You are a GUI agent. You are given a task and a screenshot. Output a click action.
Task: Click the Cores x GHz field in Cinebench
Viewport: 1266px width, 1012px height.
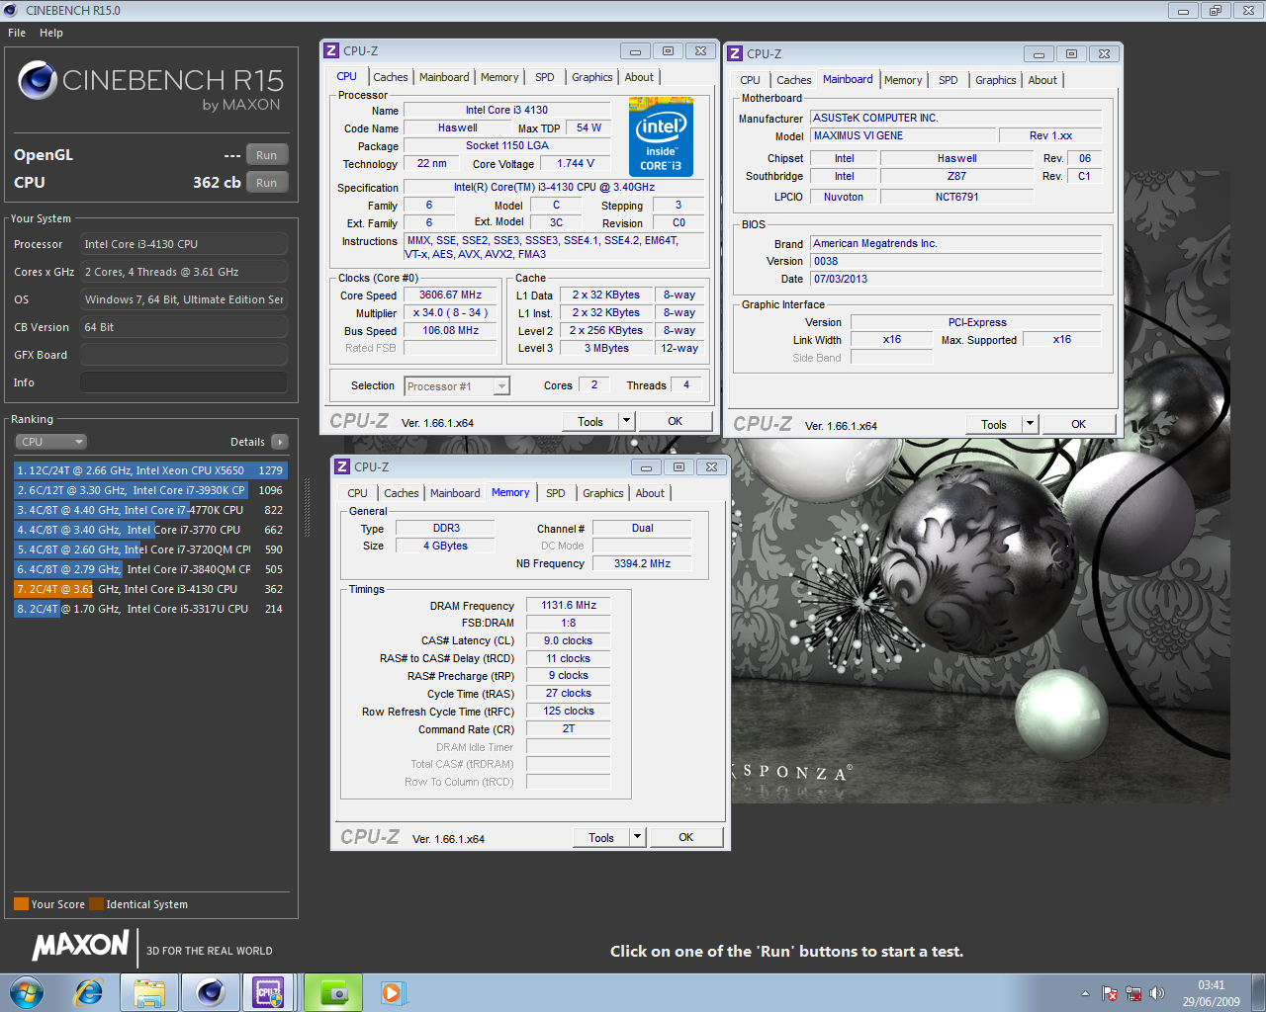(184, 272)
